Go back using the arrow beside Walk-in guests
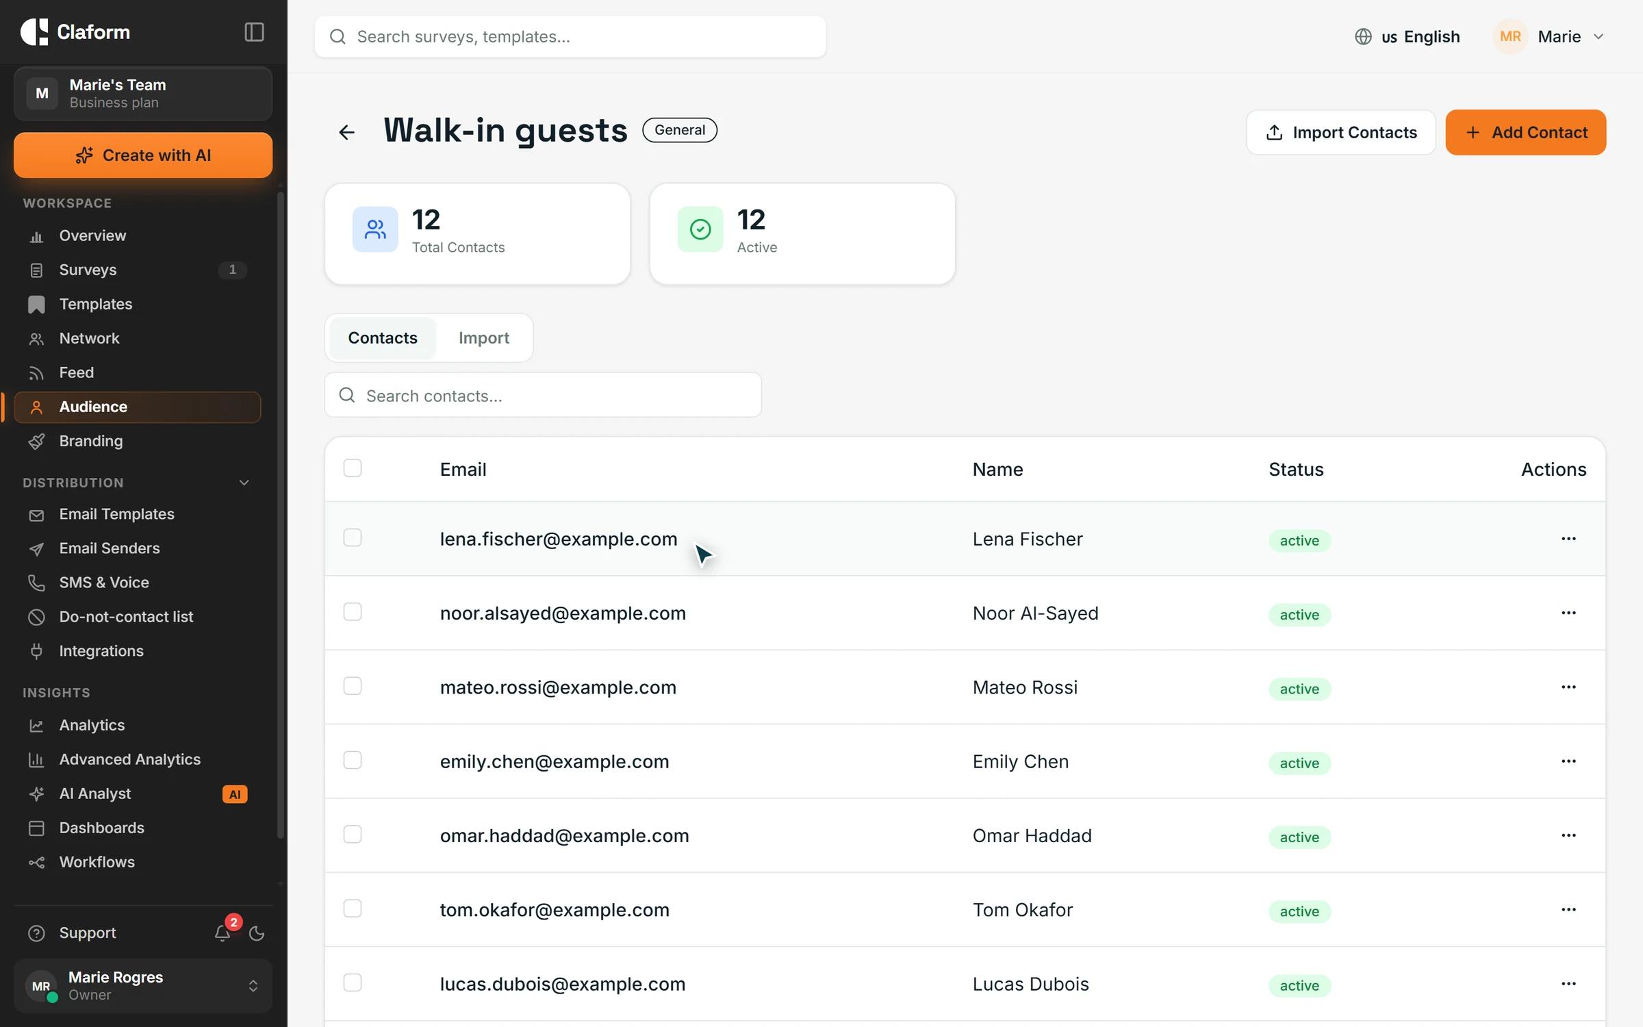This screenshot has width=1643, height=1027. pos(347,132)
